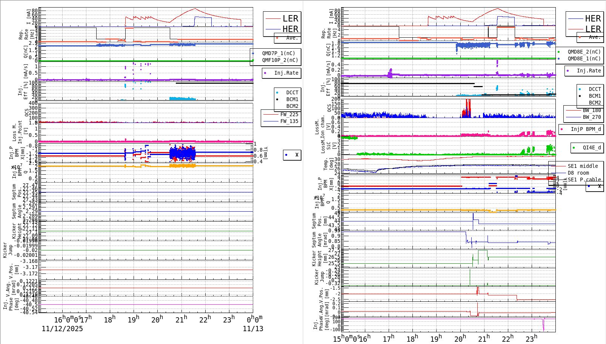Click the SE1 middle legend entry
The height and width of the screenshot is (344, 606).
point(583,166)
